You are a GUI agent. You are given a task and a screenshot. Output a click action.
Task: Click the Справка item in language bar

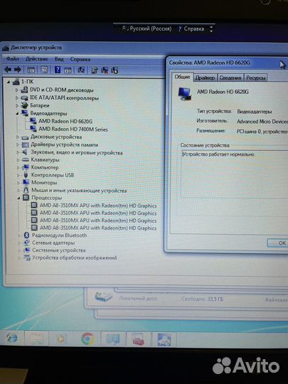tap(193, 29)
